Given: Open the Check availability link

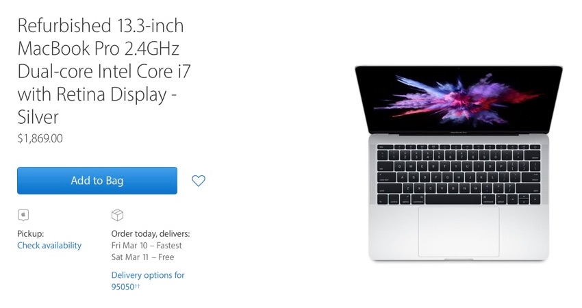Looking at the screenshot, I should click(x=49, y=245).
